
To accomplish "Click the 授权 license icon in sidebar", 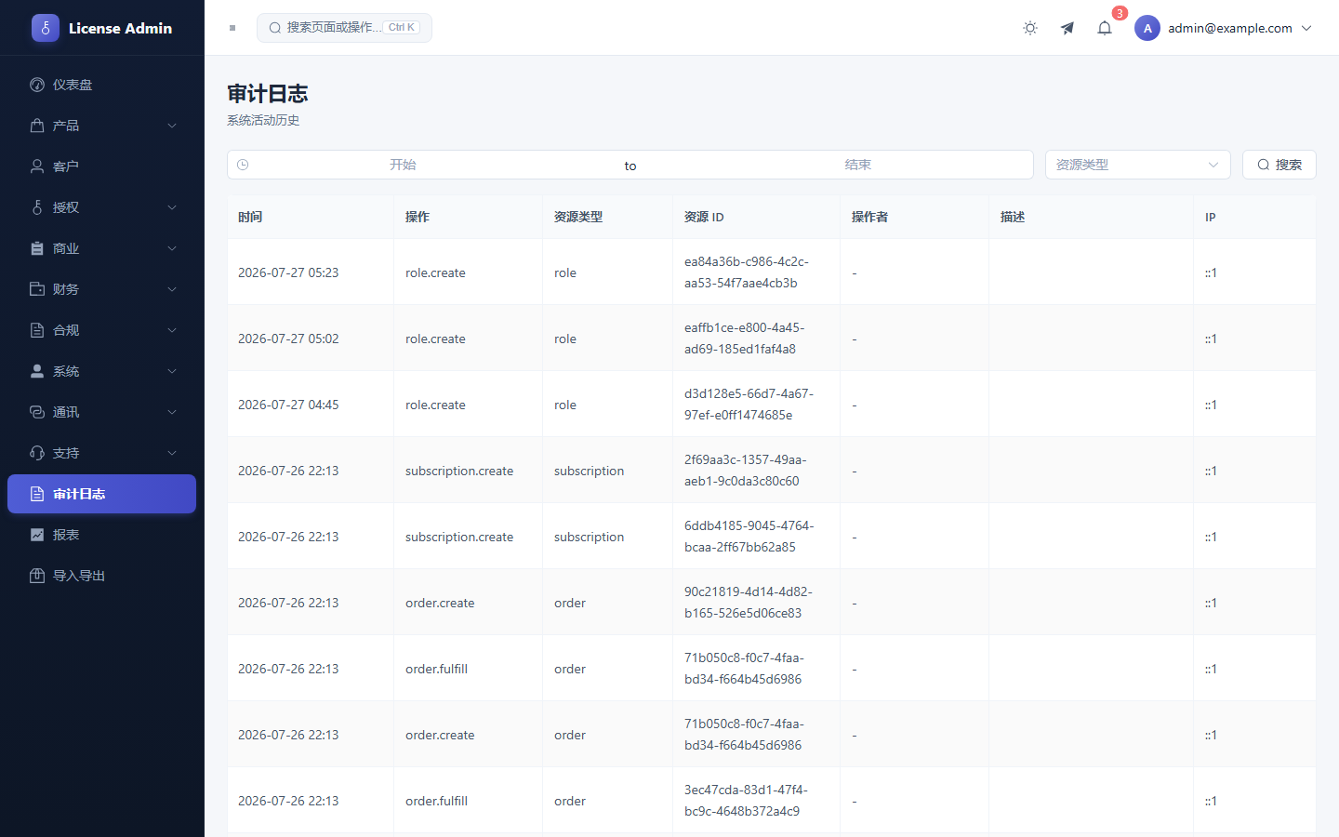I will coord(37,207).
